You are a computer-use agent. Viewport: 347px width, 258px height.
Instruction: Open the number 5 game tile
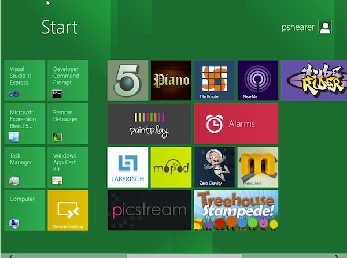128,80
